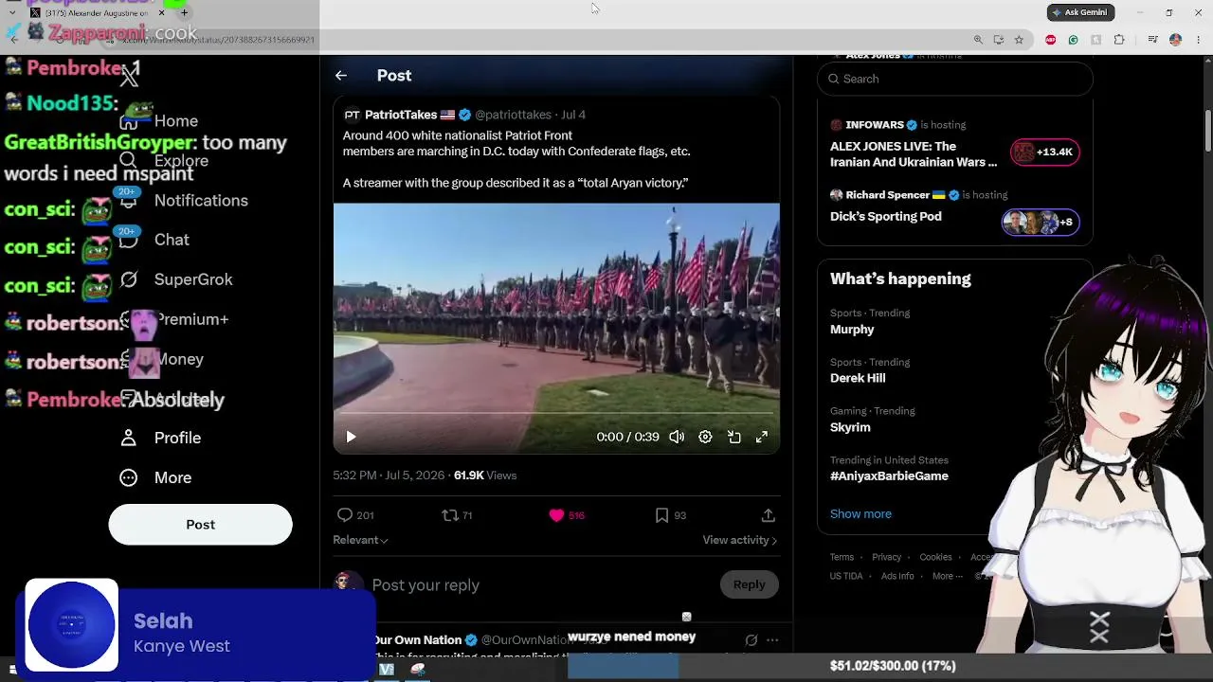Open the Ads info footer link
Screen dimensions: 1213x682
897,576
